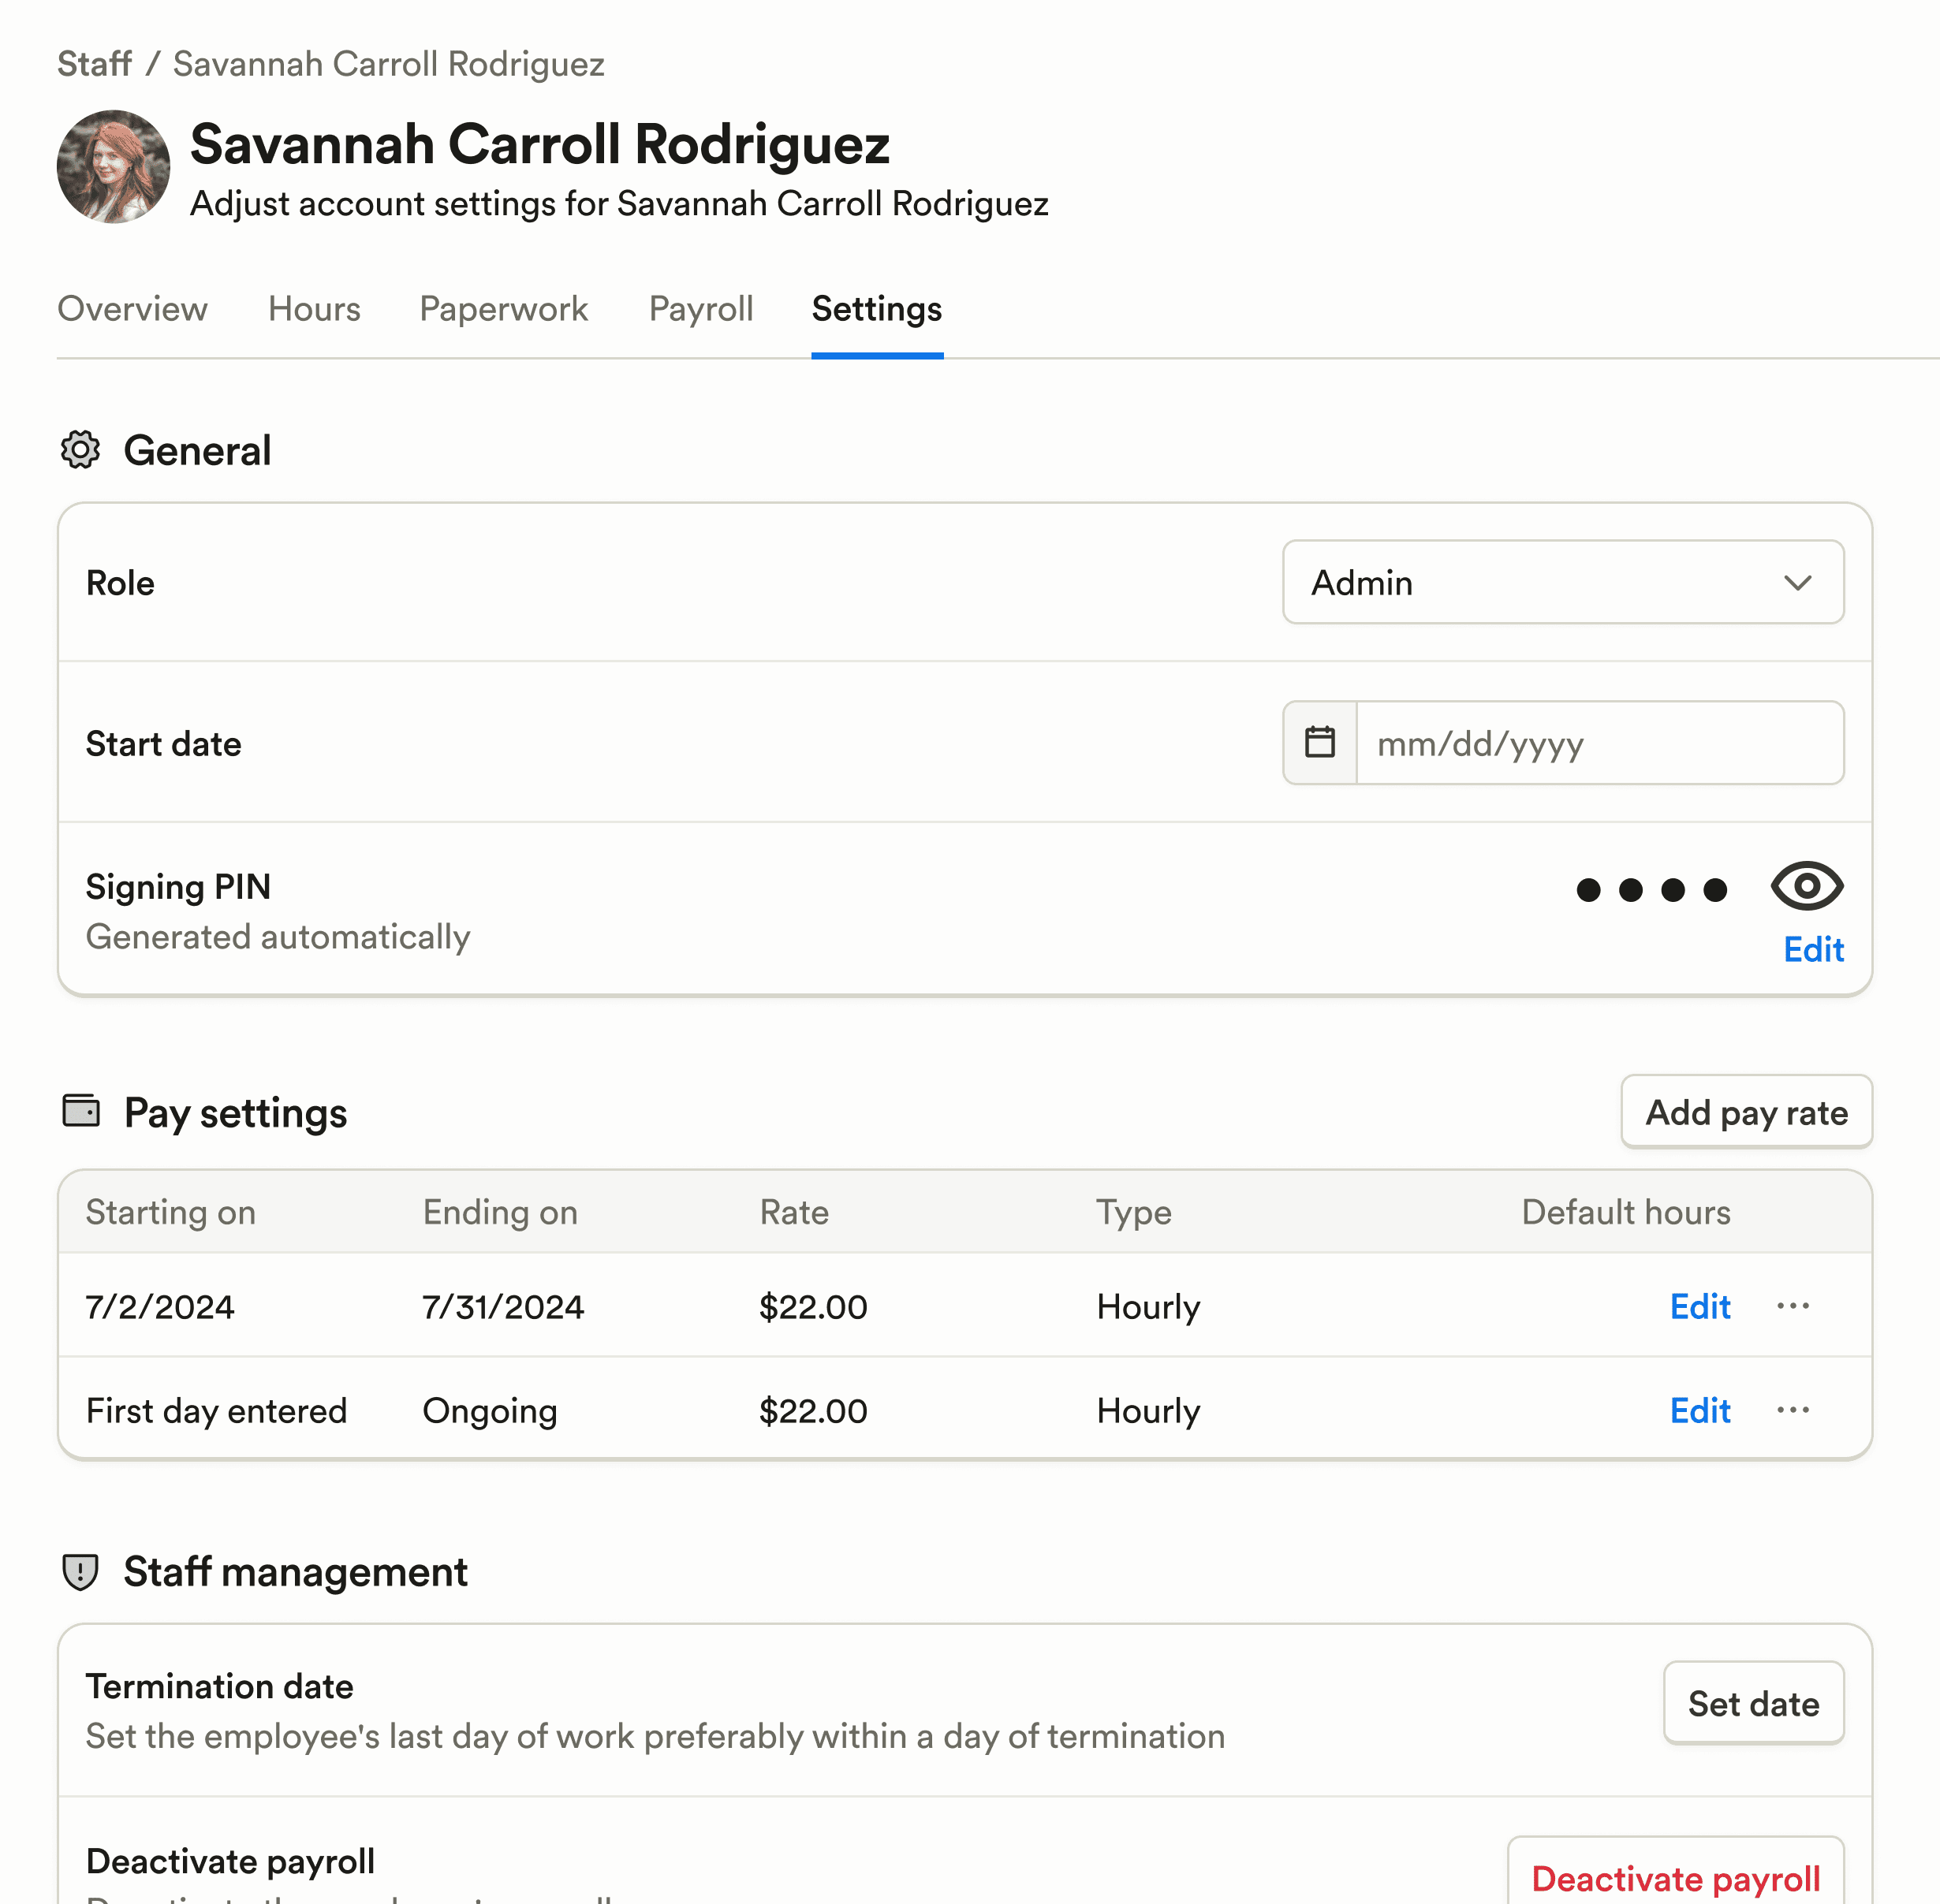Screen dimensions: 1940x1904
Task: Click the Pay settings wallet icon
Action: (81, 1111)
